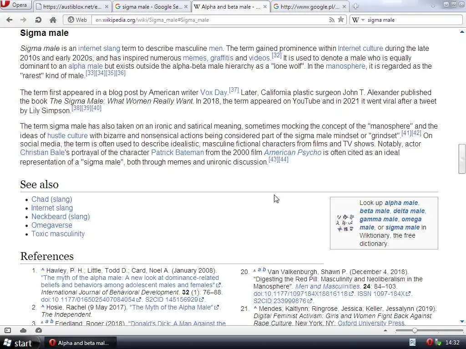Open the closed tabs dropdown arrow

coord(433,6)
